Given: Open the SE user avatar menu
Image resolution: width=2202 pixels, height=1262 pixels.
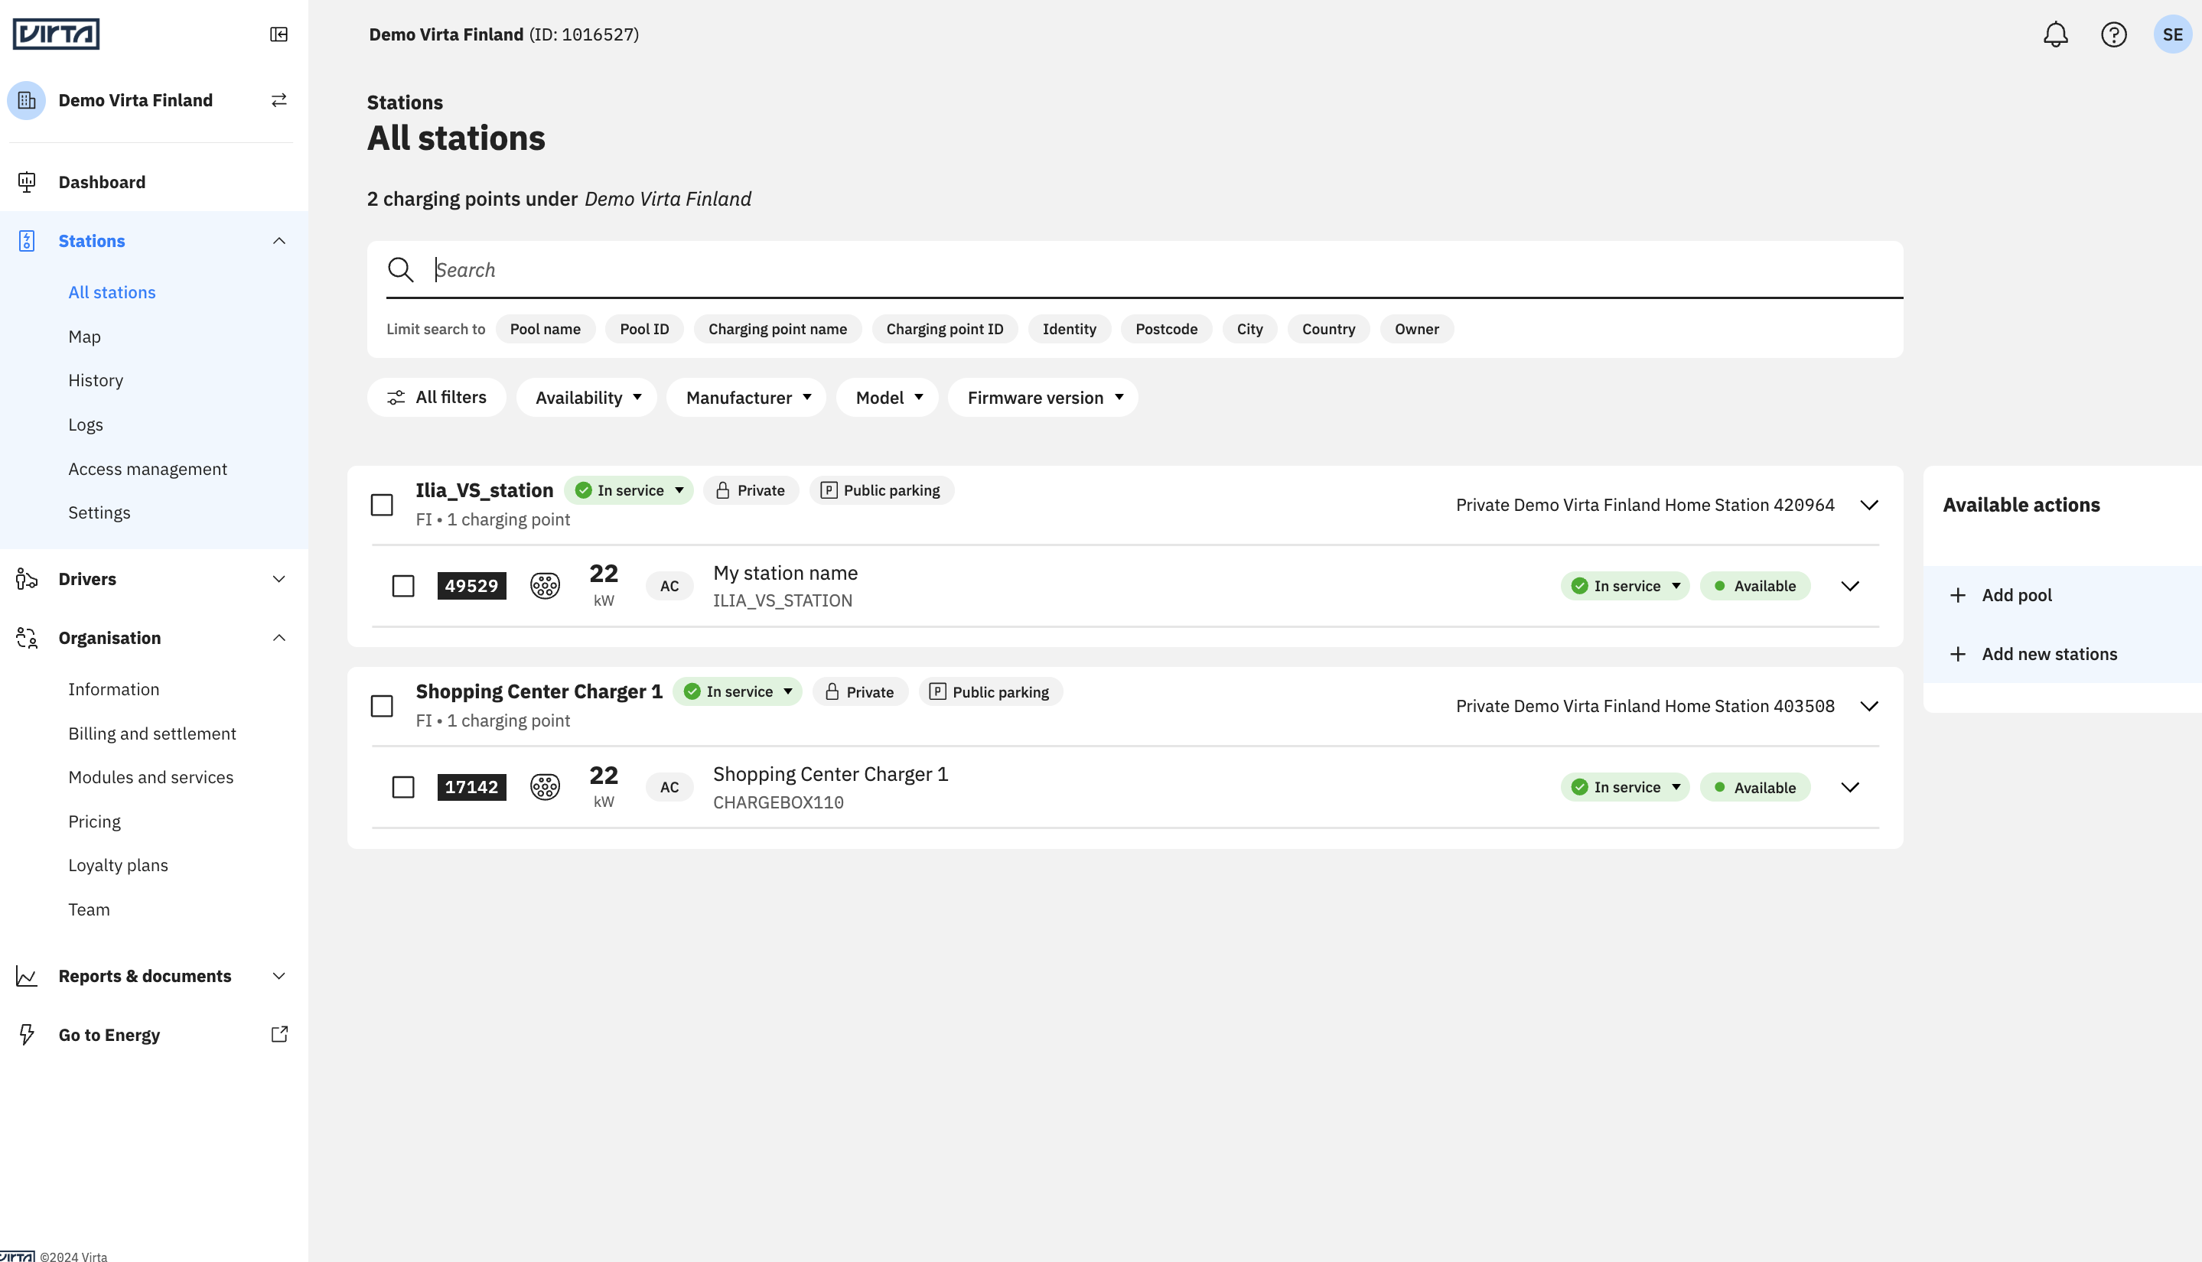Looking at the screenshot, I should coord(2172,34).
